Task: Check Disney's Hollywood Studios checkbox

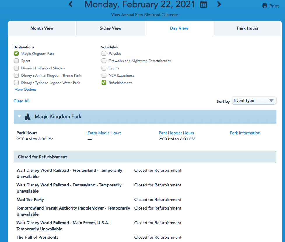Action: pyautogui.click(x=16, y=68)
